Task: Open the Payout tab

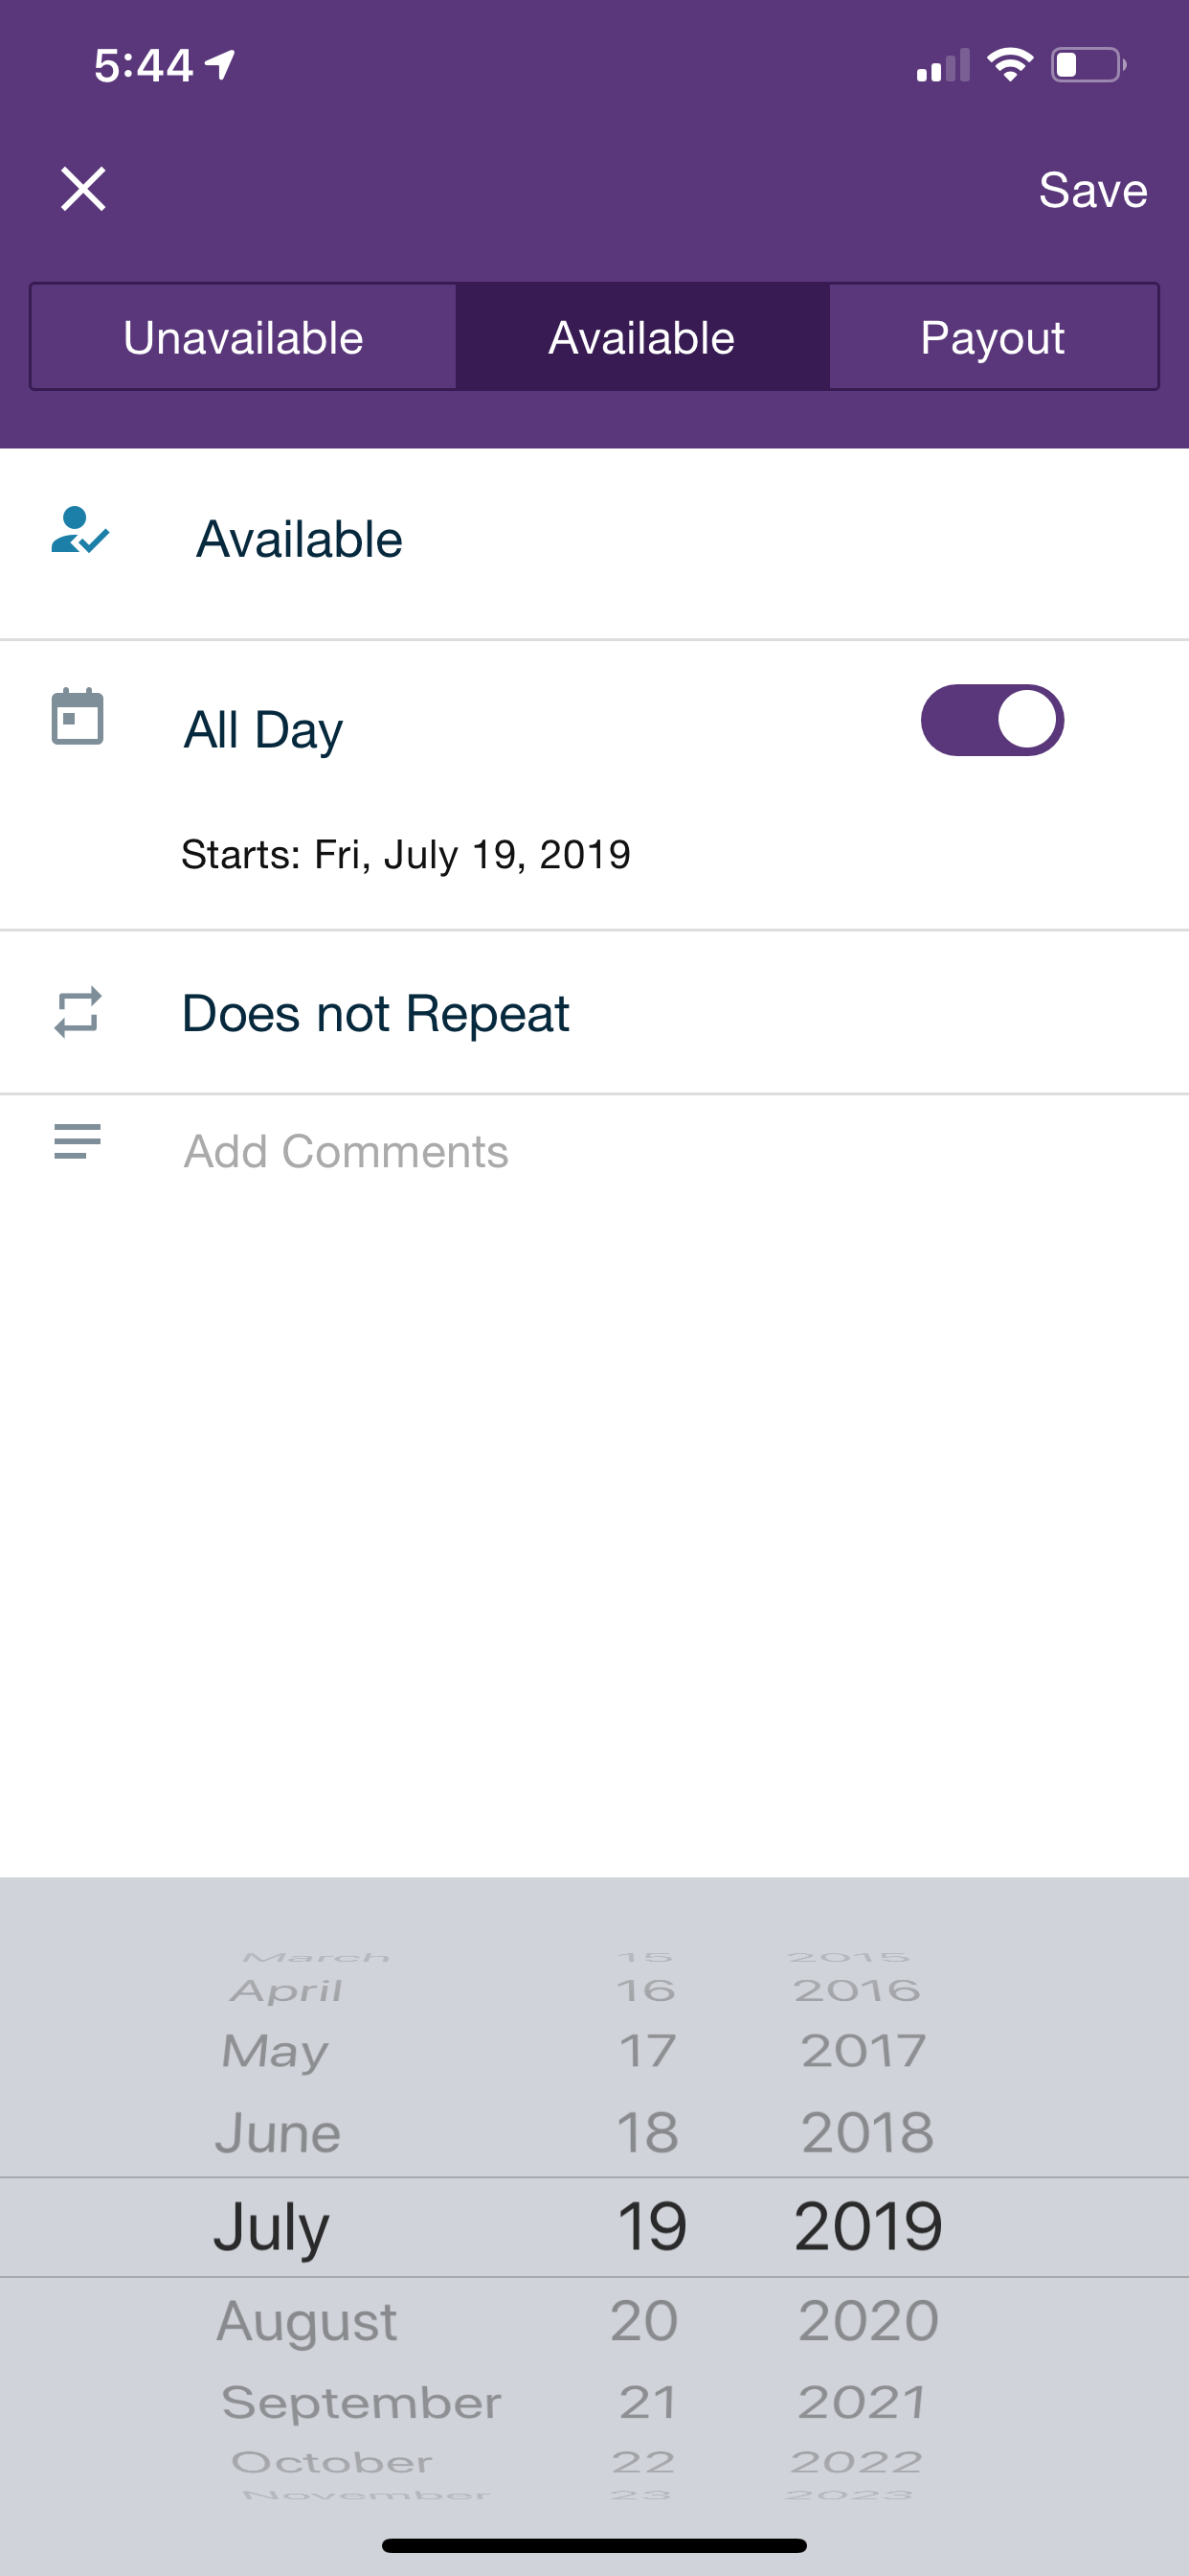Action: pos(993,337)
